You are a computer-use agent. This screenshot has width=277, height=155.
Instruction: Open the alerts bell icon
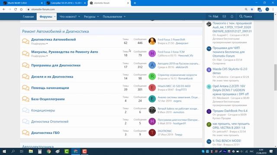(x=232, y=16)
